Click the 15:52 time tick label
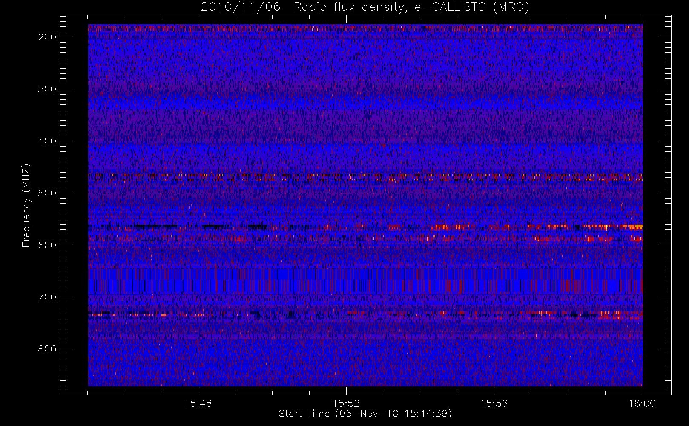This screenshot has height=426, width=689. pos(346,403)
